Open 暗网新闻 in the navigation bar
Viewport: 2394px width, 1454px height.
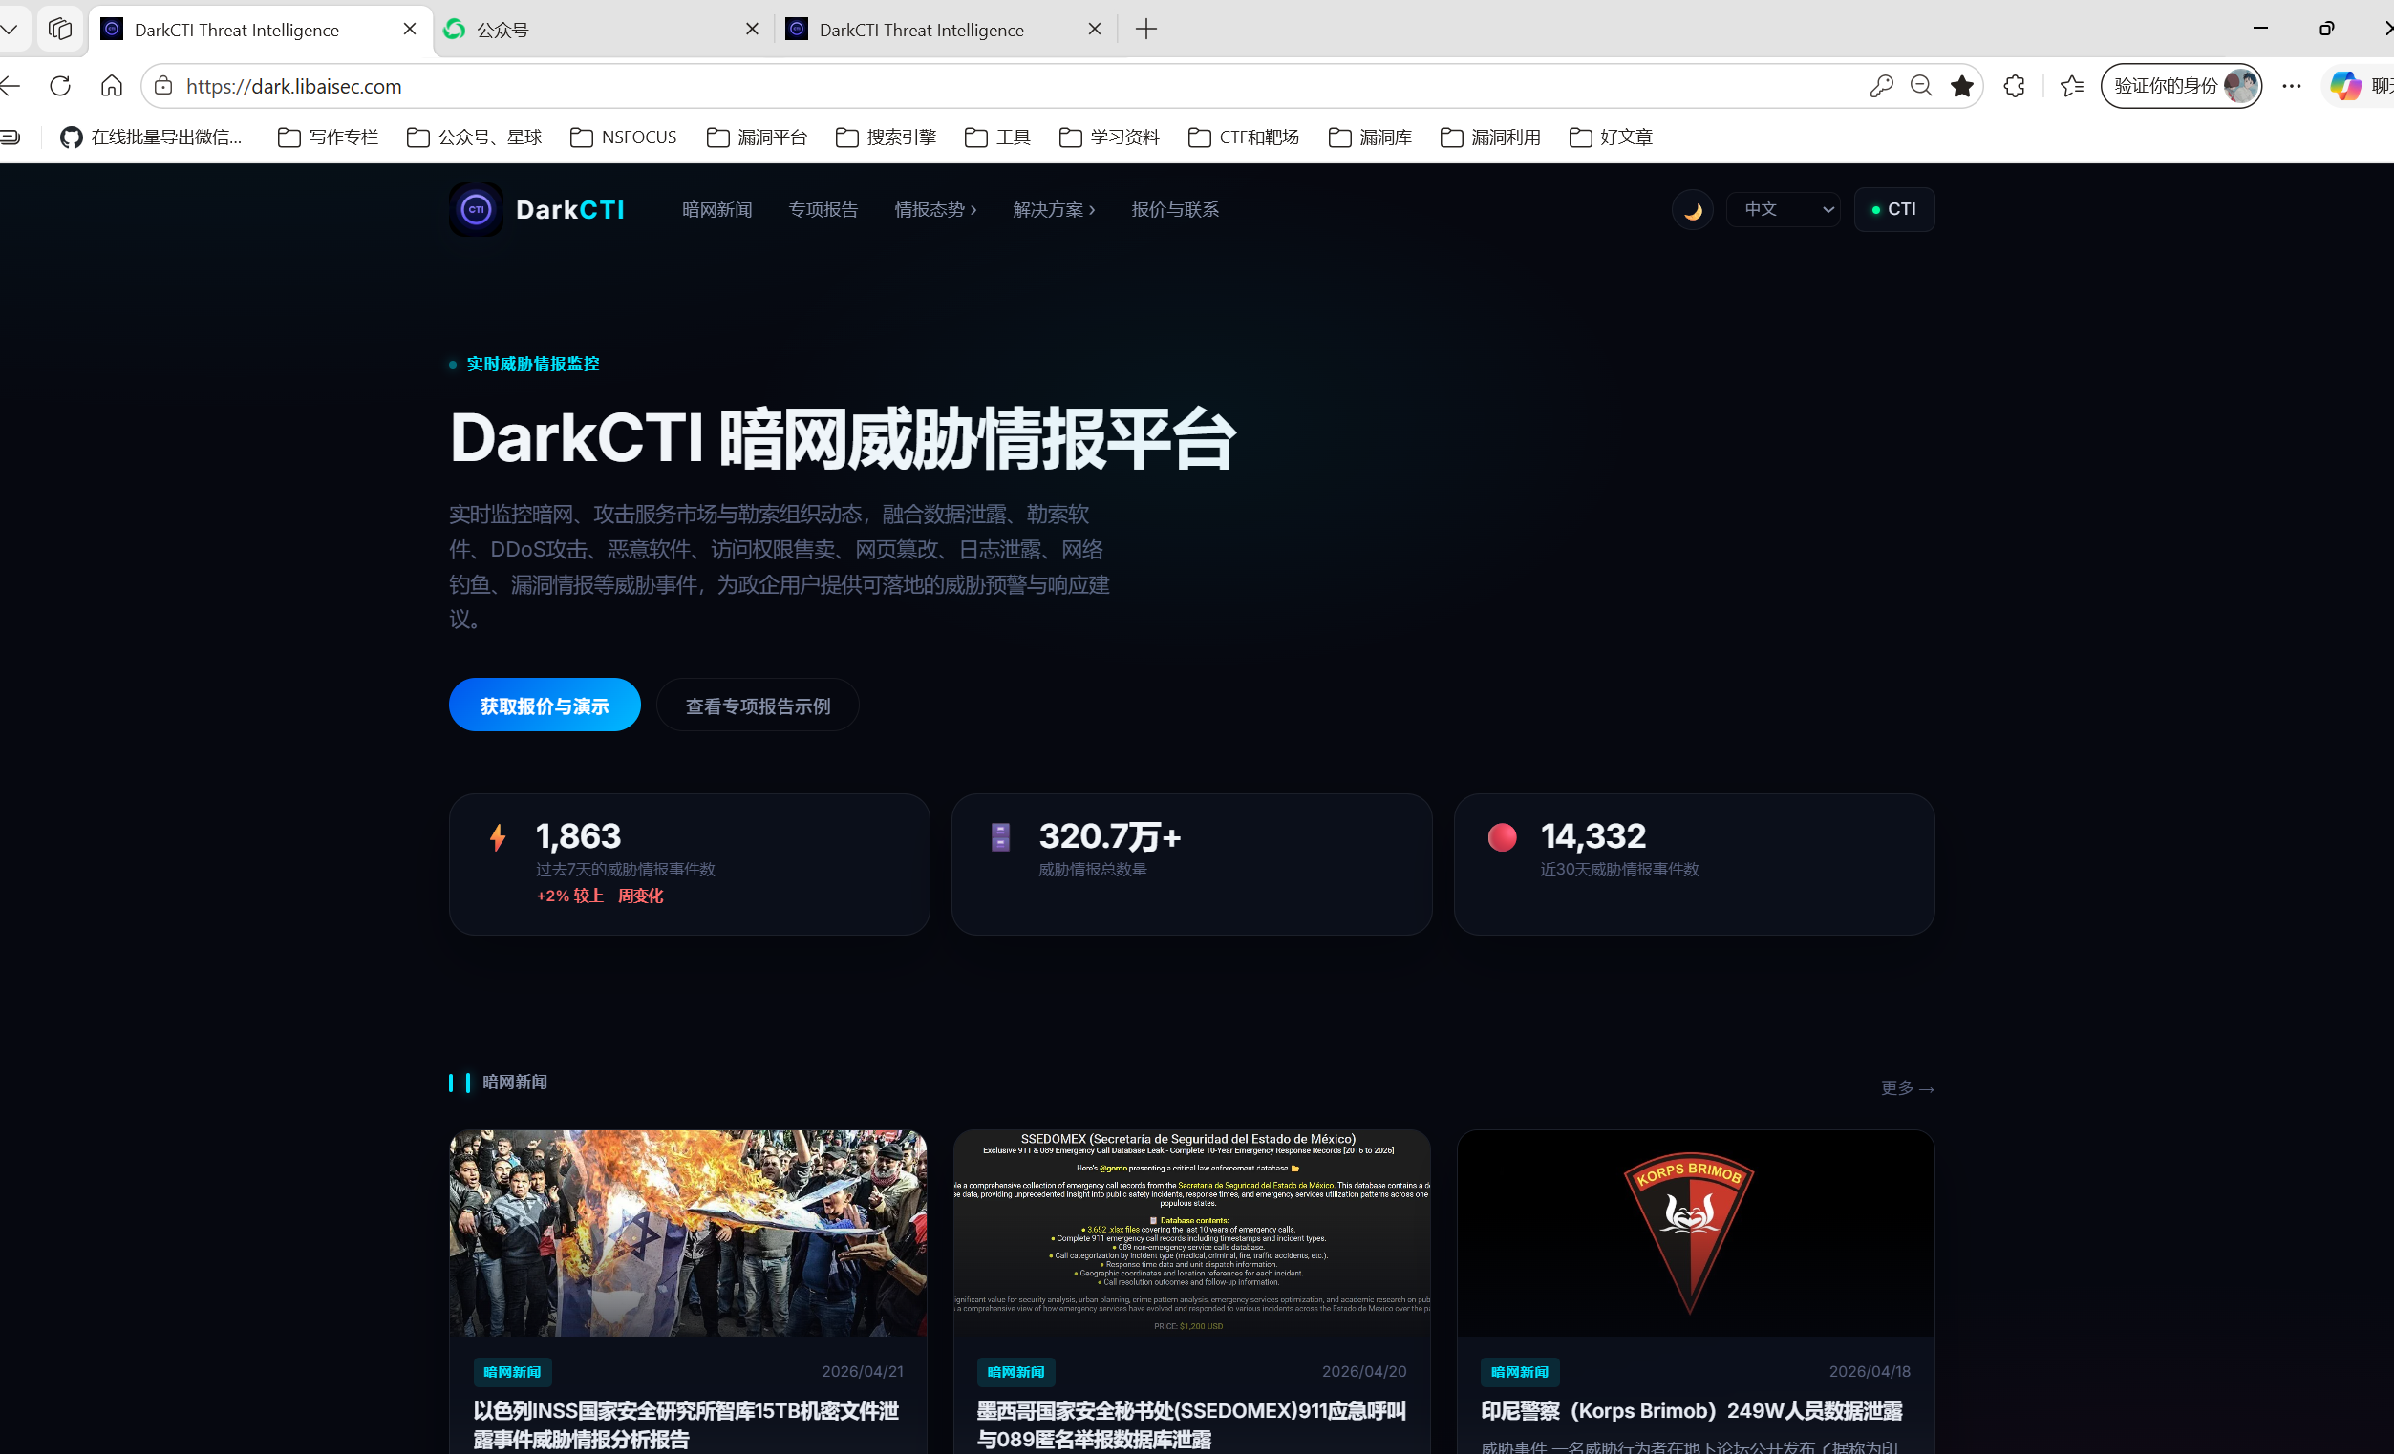pyautogui.click(x=717, y=209)
